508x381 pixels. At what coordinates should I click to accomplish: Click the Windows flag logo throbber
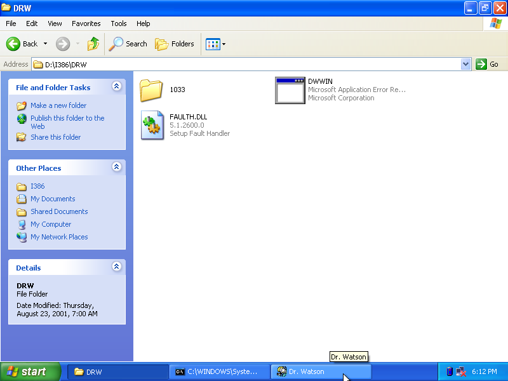[496, 23]
